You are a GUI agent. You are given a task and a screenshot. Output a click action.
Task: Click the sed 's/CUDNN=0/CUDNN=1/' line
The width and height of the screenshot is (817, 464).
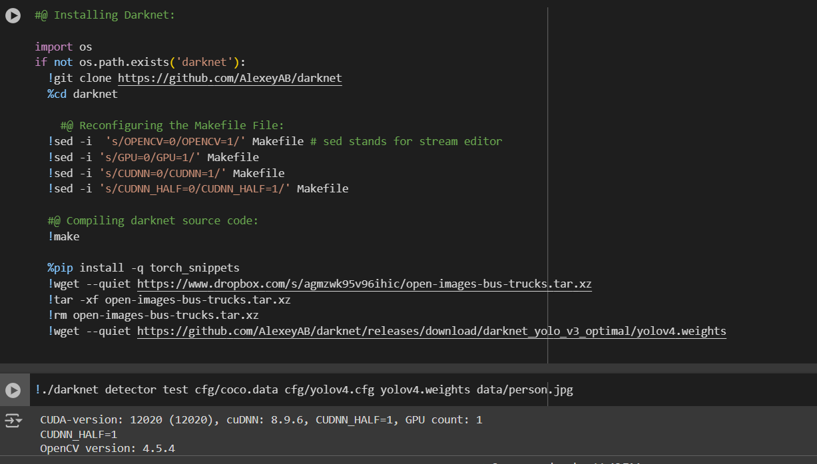tap(166, 173)
